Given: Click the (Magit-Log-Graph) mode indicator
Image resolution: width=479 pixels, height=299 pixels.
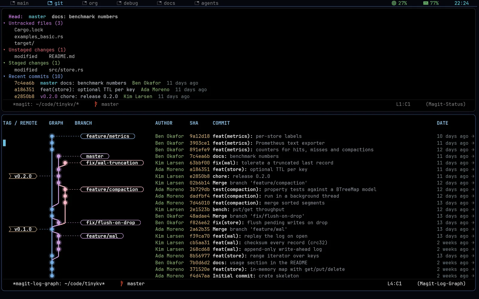Looking at the screenshot, I should (x=441, y=283).
